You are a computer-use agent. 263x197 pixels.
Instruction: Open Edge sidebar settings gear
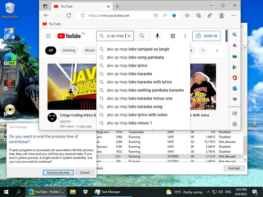click(x=235, y=124)
